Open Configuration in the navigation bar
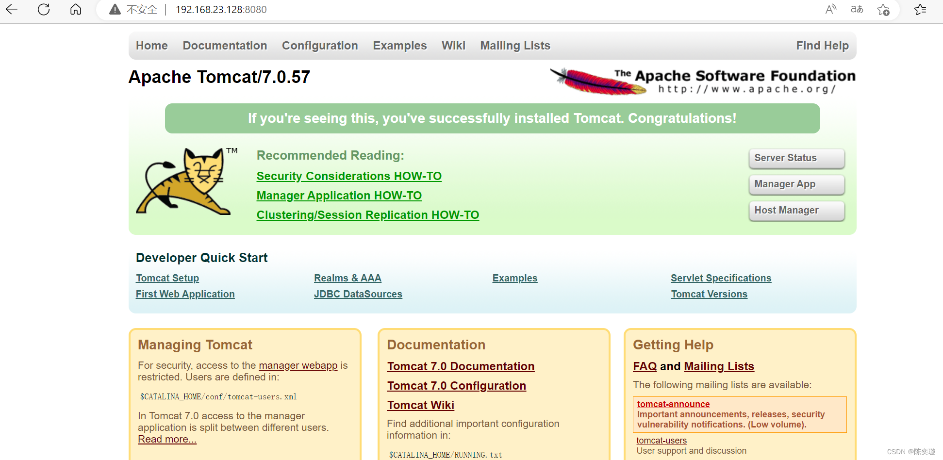 [x=320, y=46]
